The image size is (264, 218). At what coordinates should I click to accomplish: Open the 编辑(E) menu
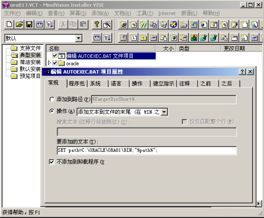(x=34, y=13)
